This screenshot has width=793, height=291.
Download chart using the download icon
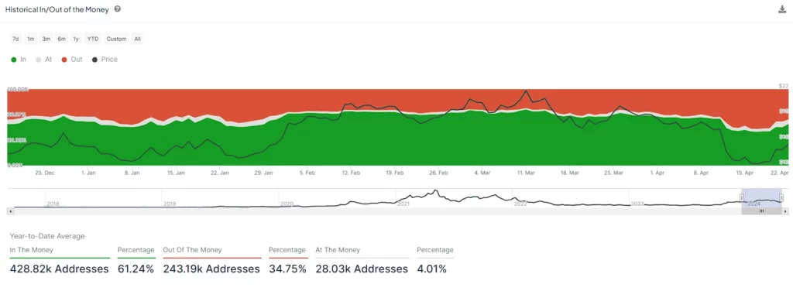pos(782,9)
